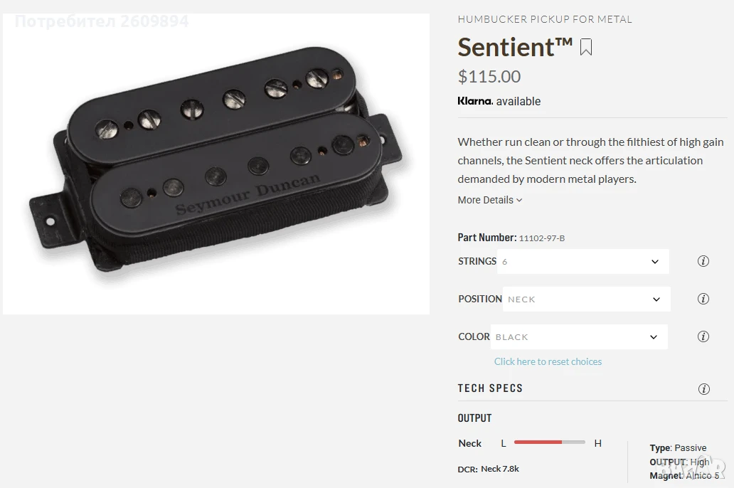Open the STRINGS dropdown showing 6

click(x=583, y=261)
